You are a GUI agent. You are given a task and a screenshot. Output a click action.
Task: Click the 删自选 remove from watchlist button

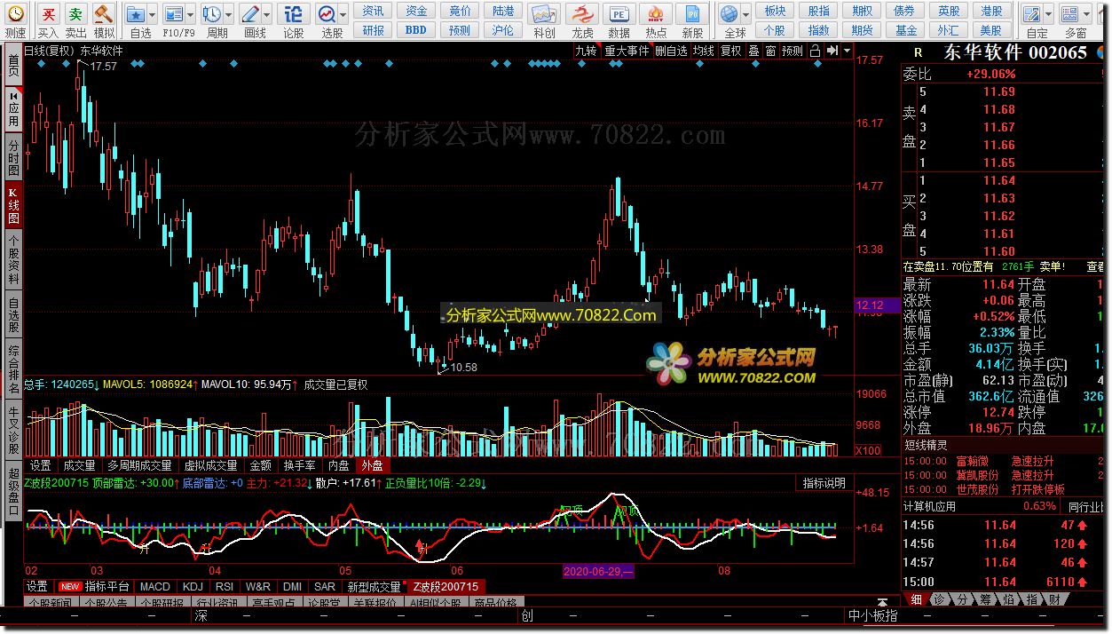pos(672,52)
